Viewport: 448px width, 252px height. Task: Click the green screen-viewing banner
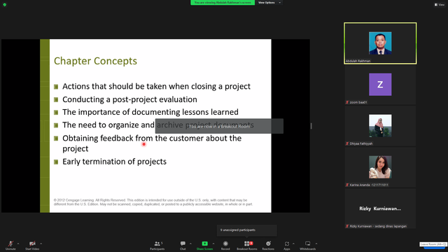[x=223, y=3]
